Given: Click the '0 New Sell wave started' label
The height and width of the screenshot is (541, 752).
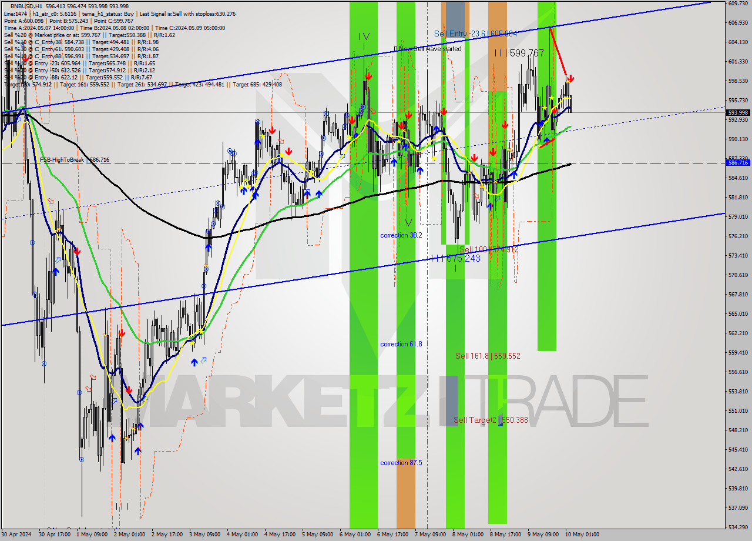Looking at the screenshot, I should coord(428,49).
